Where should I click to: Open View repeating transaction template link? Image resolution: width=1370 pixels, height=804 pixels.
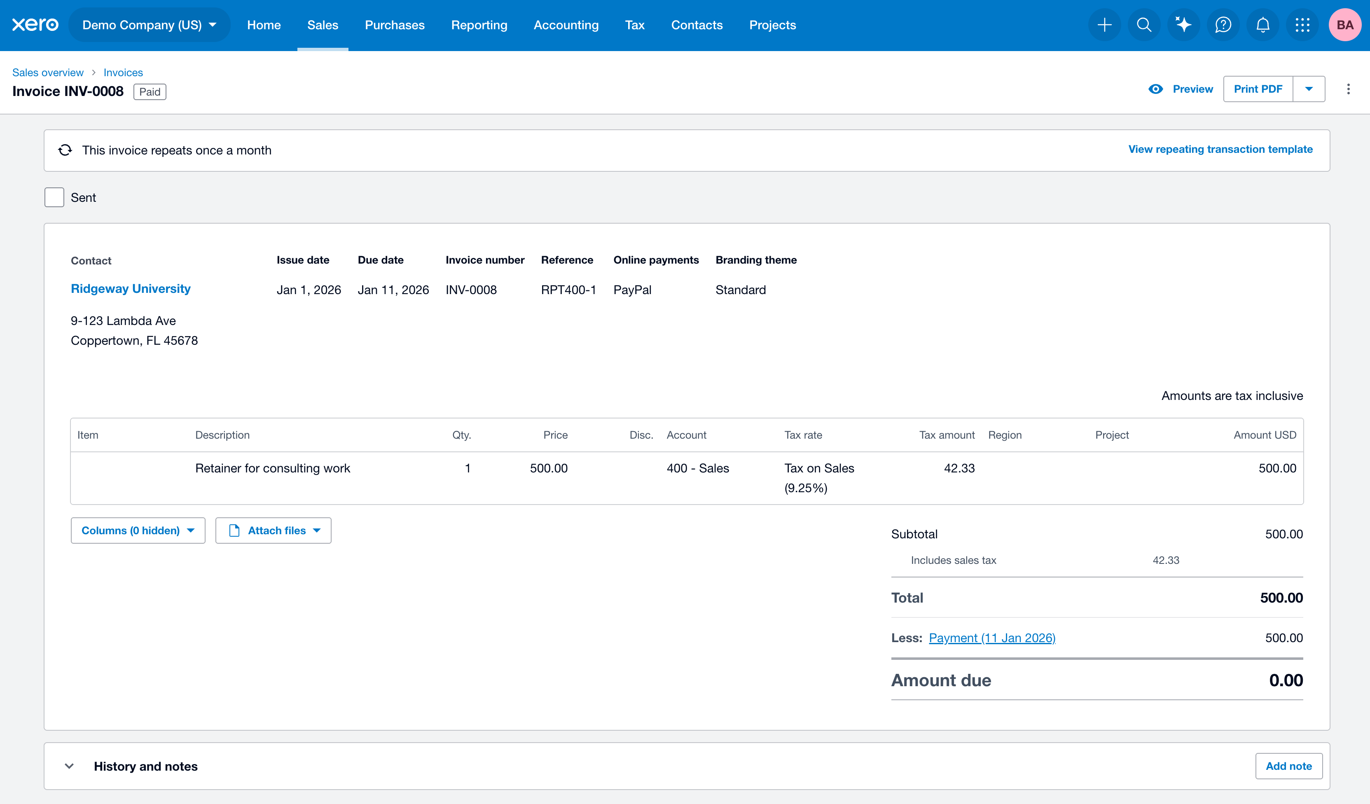pyautogui.click(x=1220, y=150)
